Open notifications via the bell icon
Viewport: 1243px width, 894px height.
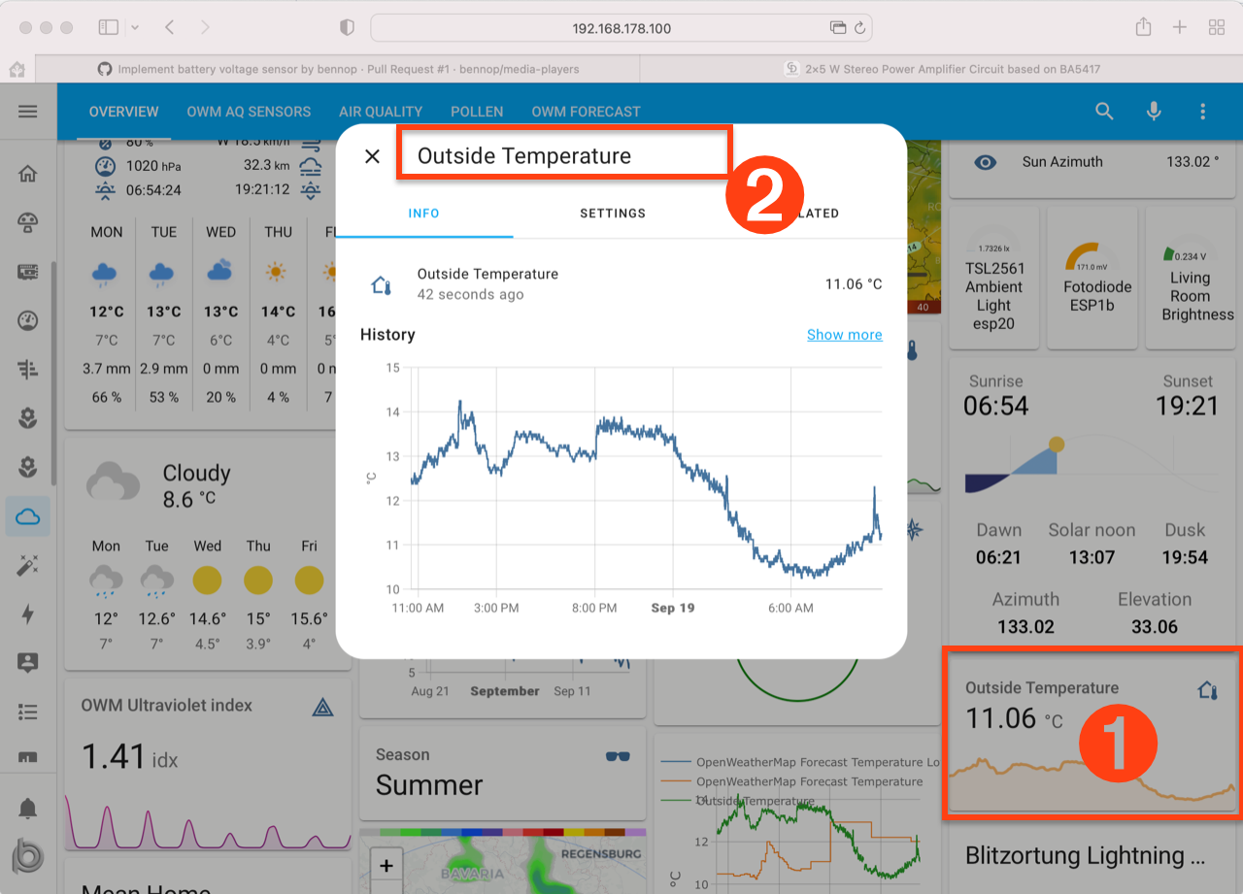pos(28,808)
